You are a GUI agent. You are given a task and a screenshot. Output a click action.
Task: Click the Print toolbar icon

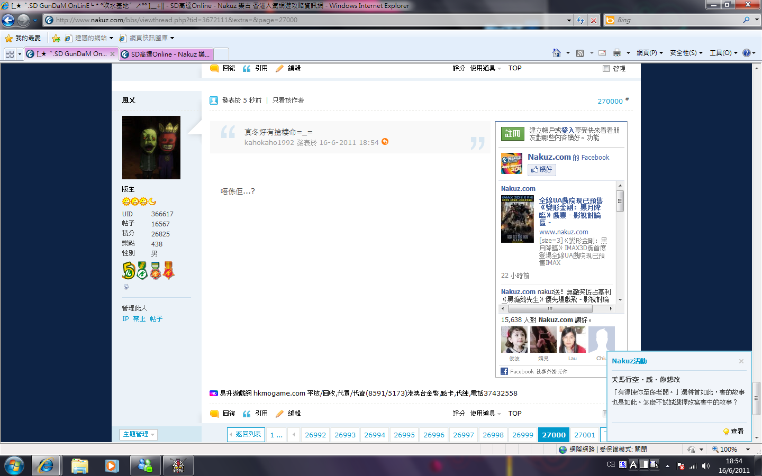616,53
